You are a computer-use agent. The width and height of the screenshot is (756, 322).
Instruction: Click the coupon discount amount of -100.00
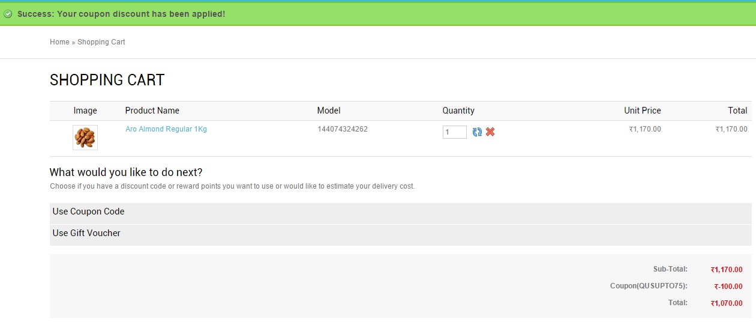coord(728,287)
